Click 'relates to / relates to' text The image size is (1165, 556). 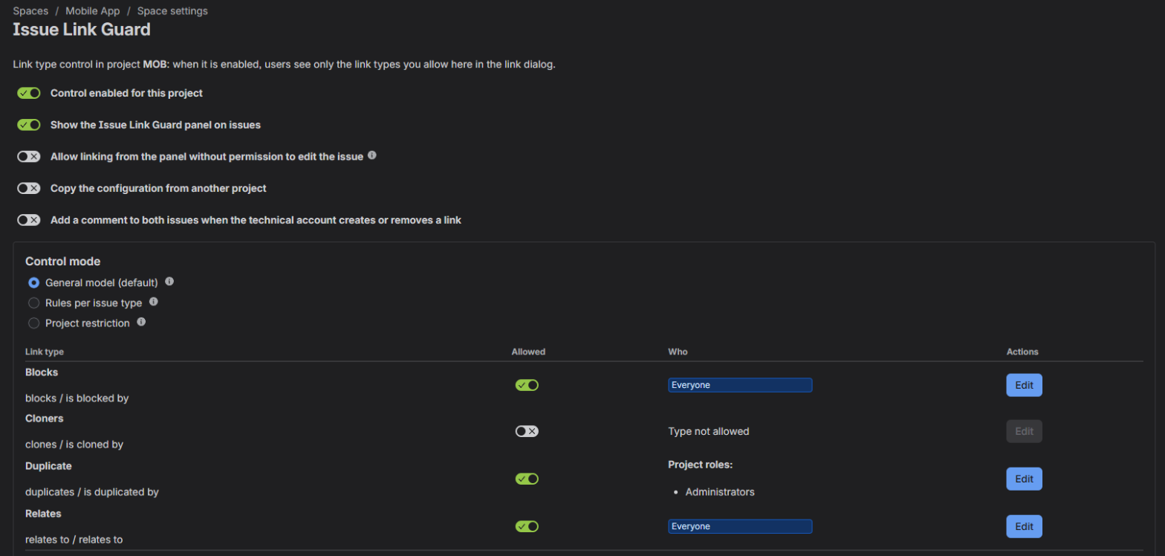point(74,540)
